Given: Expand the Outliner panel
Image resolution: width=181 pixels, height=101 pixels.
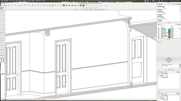Looking at the screenshot, I should pos(169,58).
